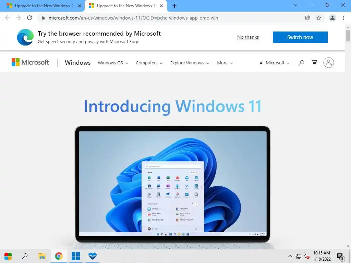Click the sign-in account icon
This screenshot has width=351, height=263.
tap(328, 63)
